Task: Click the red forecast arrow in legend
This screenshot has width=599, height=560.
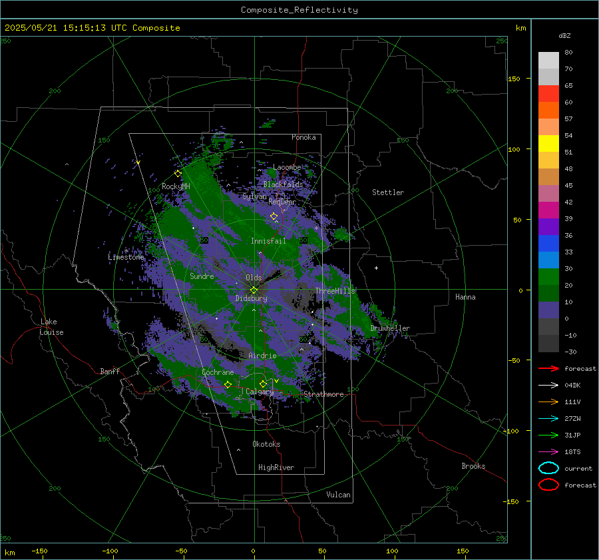Action: [548, 368]
